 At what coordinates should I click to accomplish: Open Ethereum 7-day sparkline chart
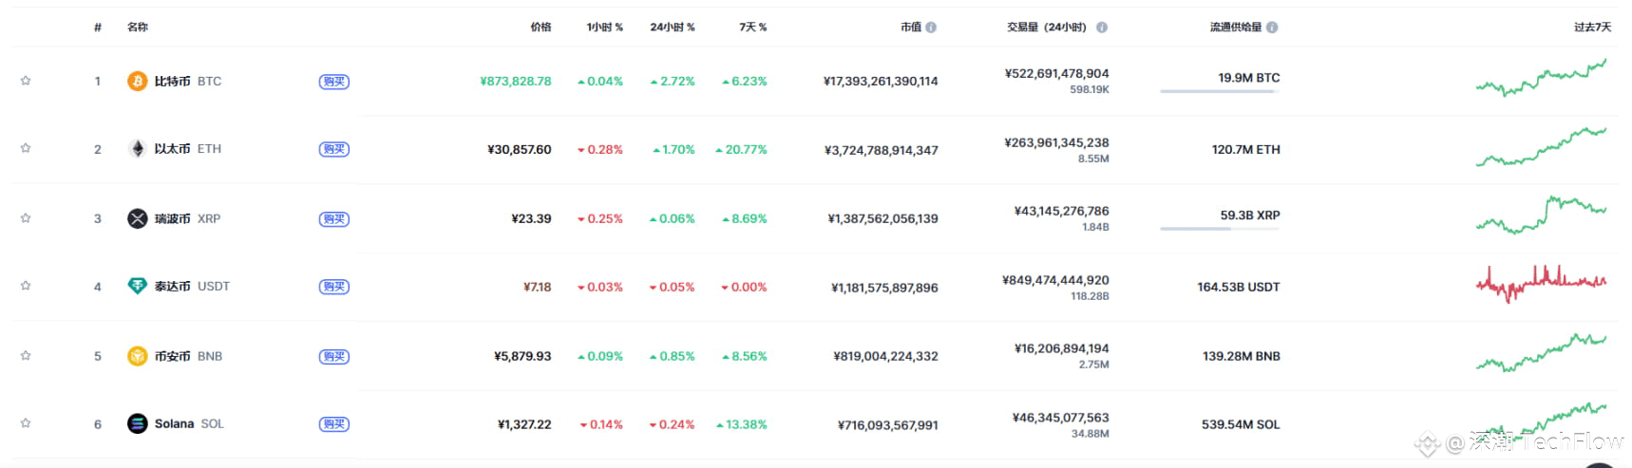pos(1541,147)
